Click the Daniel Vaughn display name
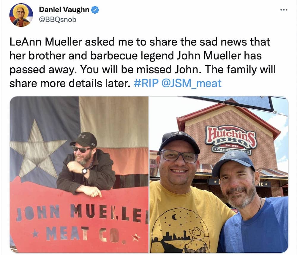The width and height of the screenshot is (297, 255). [64, 9]
